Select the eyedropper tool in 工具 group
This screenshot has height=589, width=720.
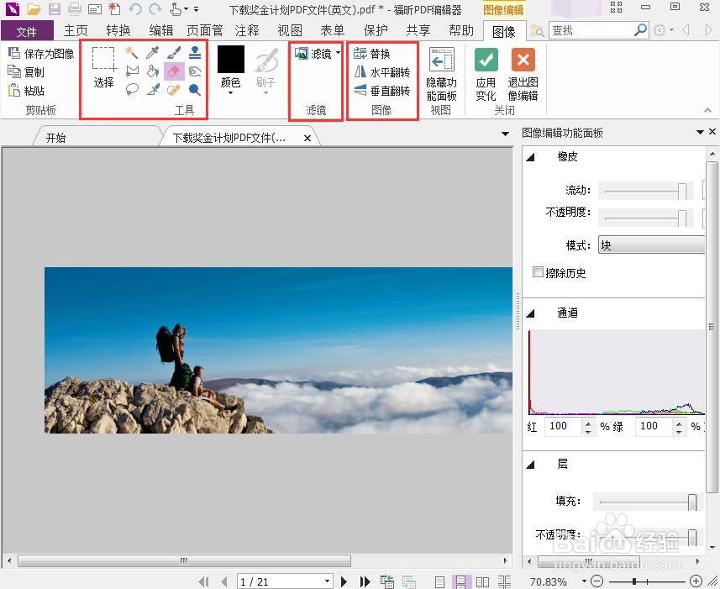click(x=152, y=52)
